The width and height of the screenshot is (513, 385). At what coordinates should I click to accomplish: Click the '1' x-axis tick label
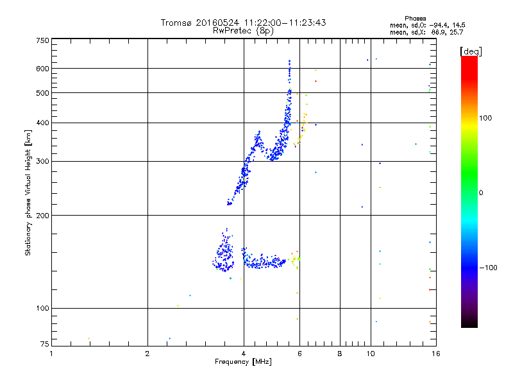point(51,354)
